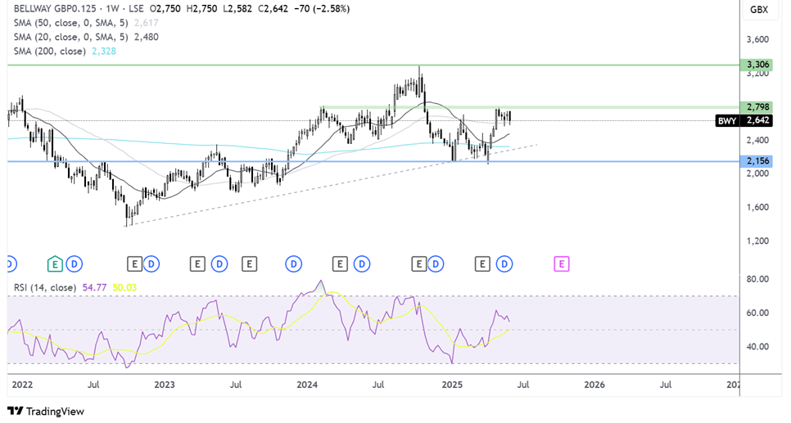This screenshot has height=423, width=791.
Task: Click the black E marker just before pink E
Action: [x=483, y=263]
